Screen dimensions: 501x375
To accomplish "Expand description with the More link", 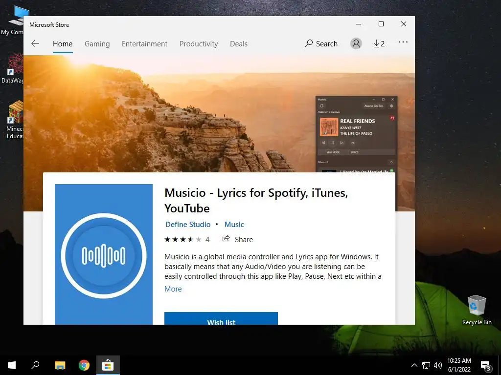I will pyautogui.click(x=173, y=289).
